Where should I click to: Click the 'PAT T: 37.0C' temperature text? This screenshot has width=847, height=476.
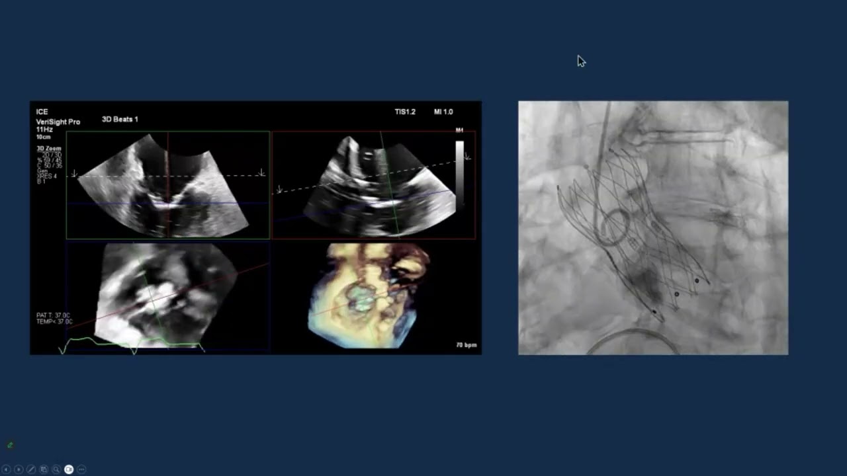point(54,315)
